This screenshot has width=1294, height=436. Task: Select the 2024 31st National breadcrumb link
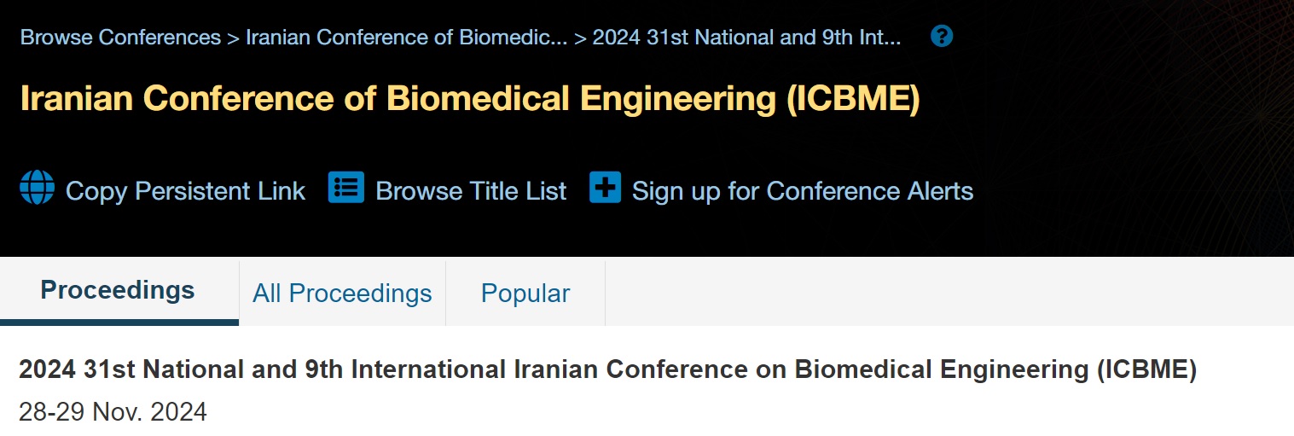pyautogui.click(x=746, y=38)
